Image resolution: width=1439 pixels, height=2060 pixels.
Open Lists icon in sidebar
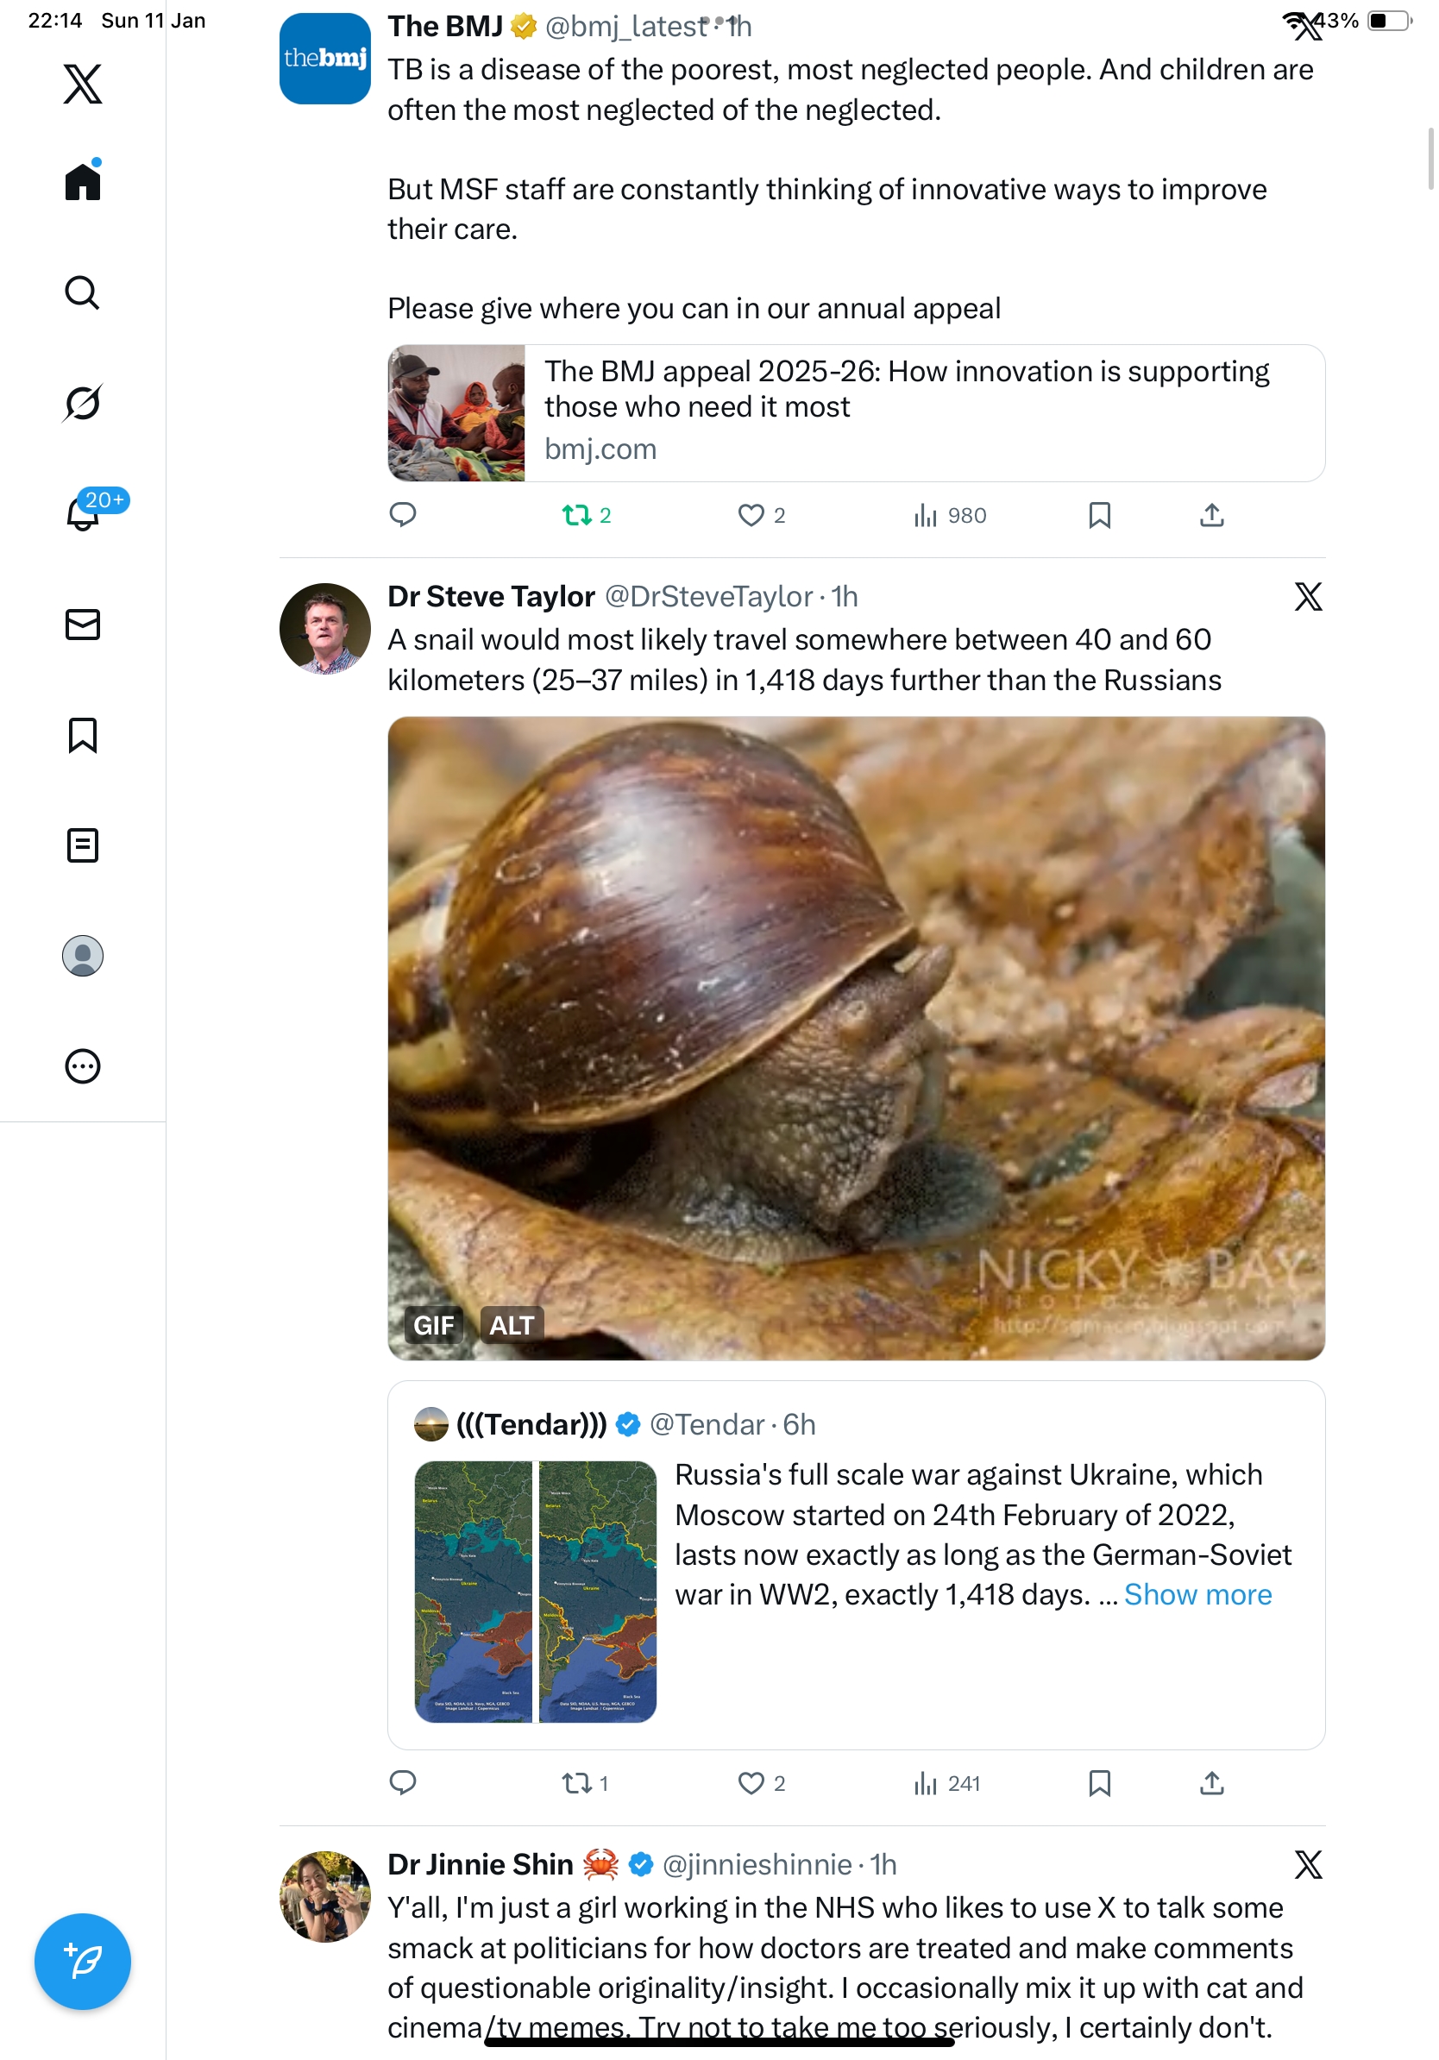(83, 845)
